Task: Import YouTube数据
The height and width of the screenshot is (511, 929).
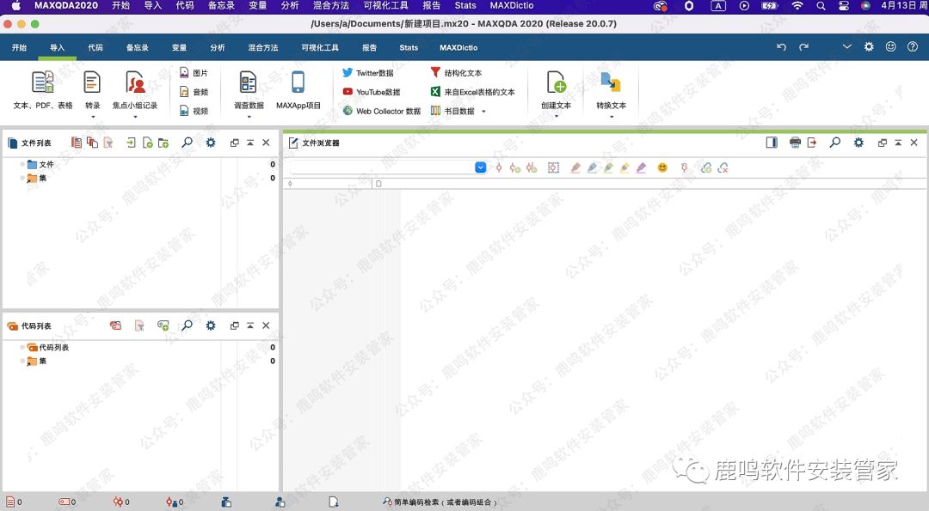Action: point(372,92)
